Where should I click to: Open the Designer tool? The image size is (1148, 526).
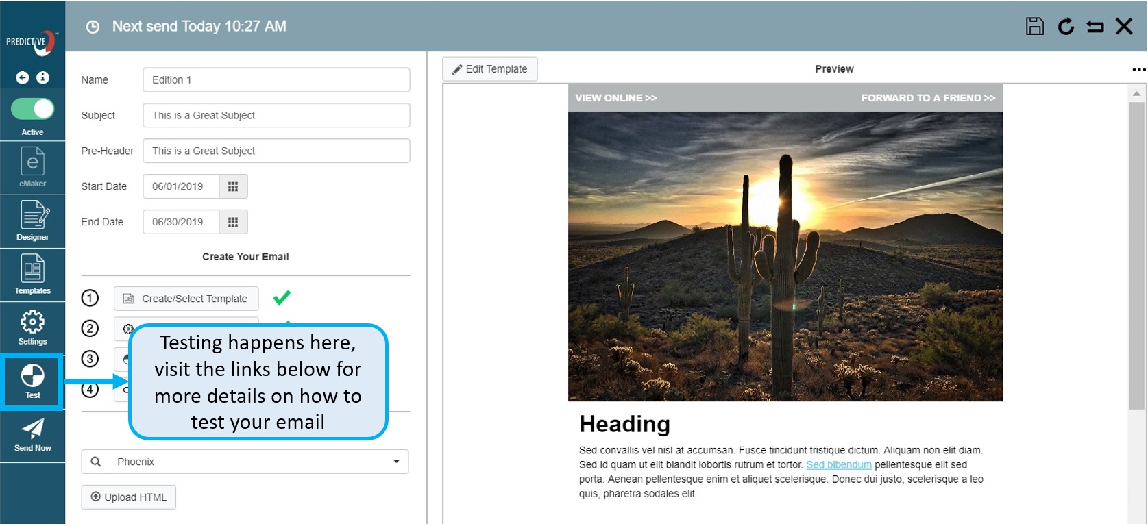[32, 221]
